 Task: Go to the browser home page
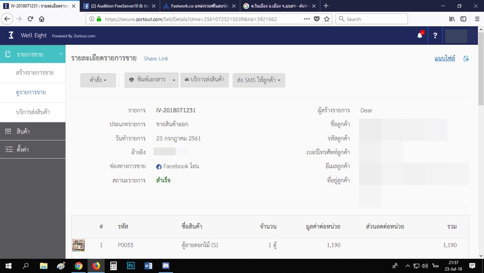(42, 19)
